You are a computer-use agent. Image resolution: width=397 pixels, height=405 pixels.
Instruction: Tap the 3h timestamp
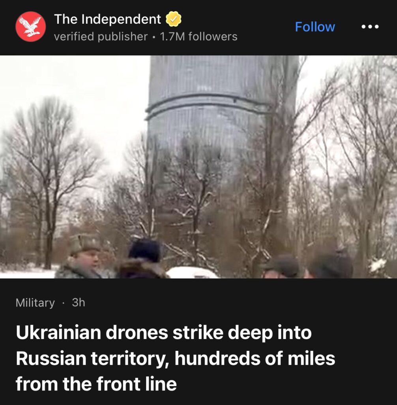coord(79,302)
